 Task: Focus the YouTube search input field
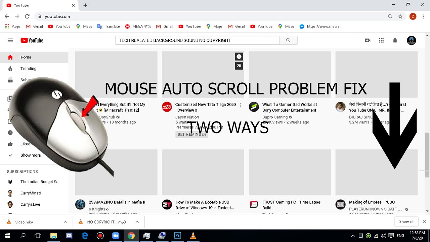198,40
